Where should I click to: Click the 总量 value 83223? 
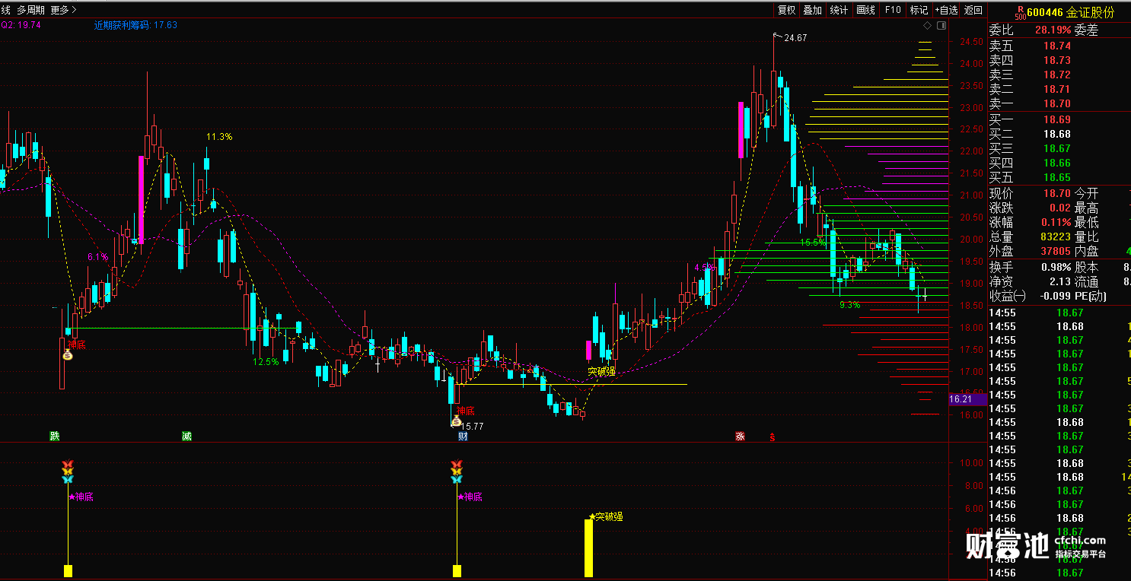(x=1055, y=237)
